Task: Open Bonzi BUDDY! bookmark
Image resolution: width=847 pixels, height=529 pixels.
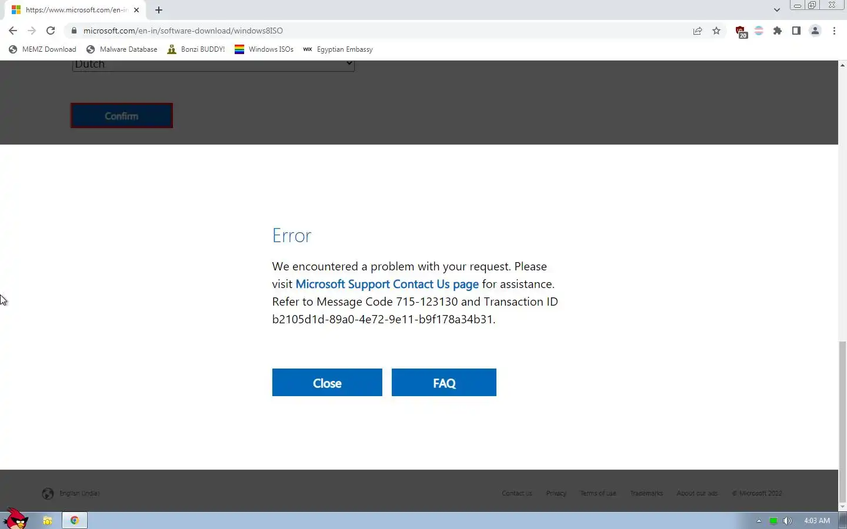Action: point(196,49)
